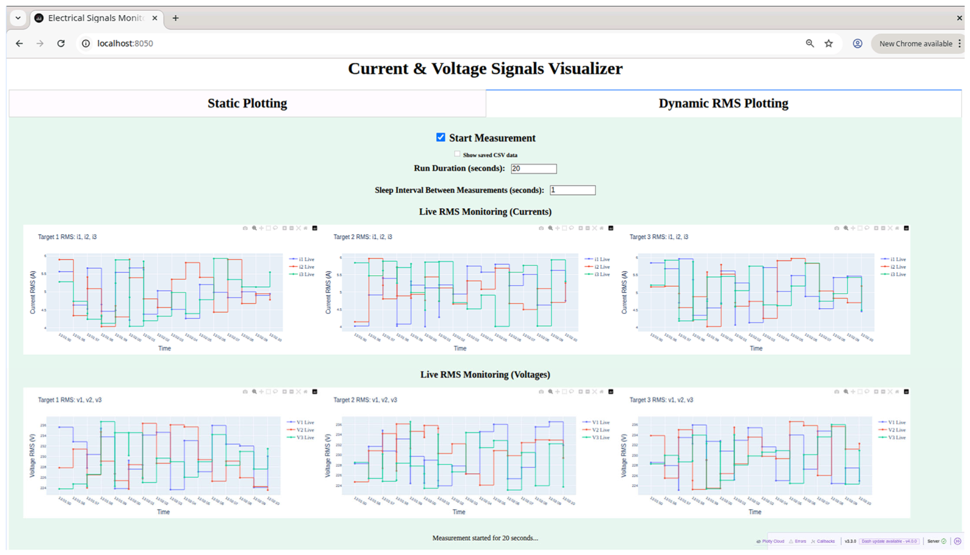The image size is (970, 555).
Task: Select the Dynamic RMS Plotting tab
Action: click(x=723, y=103)
